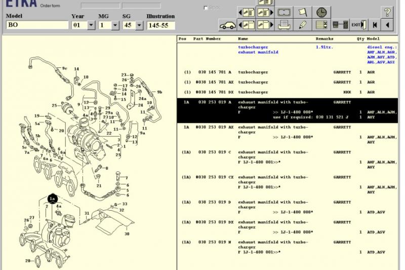The width and height of the screenshot is (405, 270).
Task: Click the Order form label
Action: click(50, 6)
